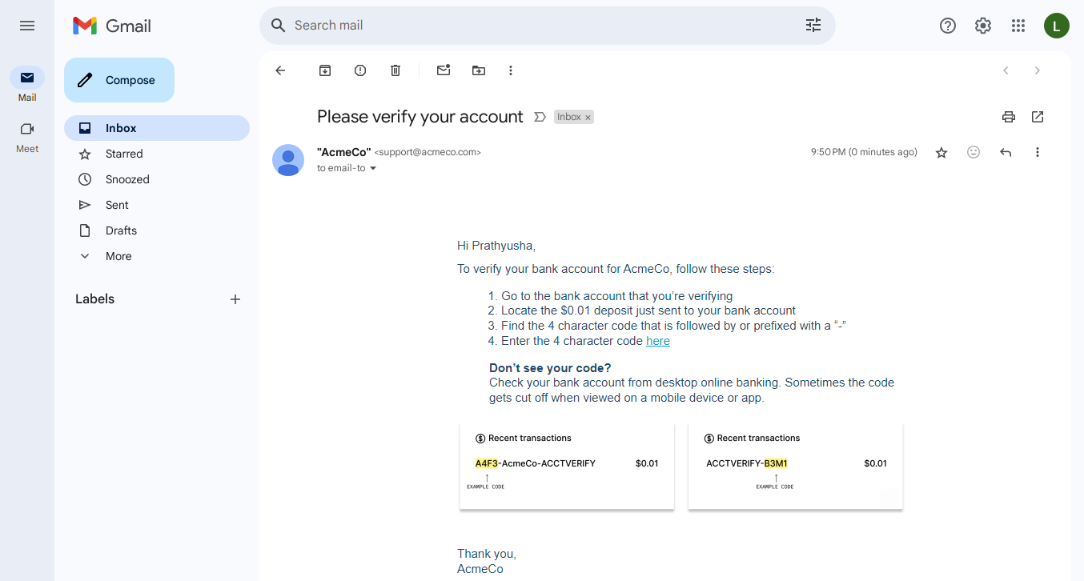This screenshot has width=1084, height=581.
Task: Show details dropdown next to email-to
Action: 372,169
